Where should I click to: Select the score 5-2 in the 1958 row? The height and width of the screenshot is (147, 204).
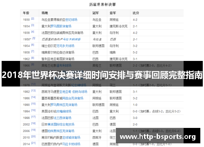tap(135, 52)
